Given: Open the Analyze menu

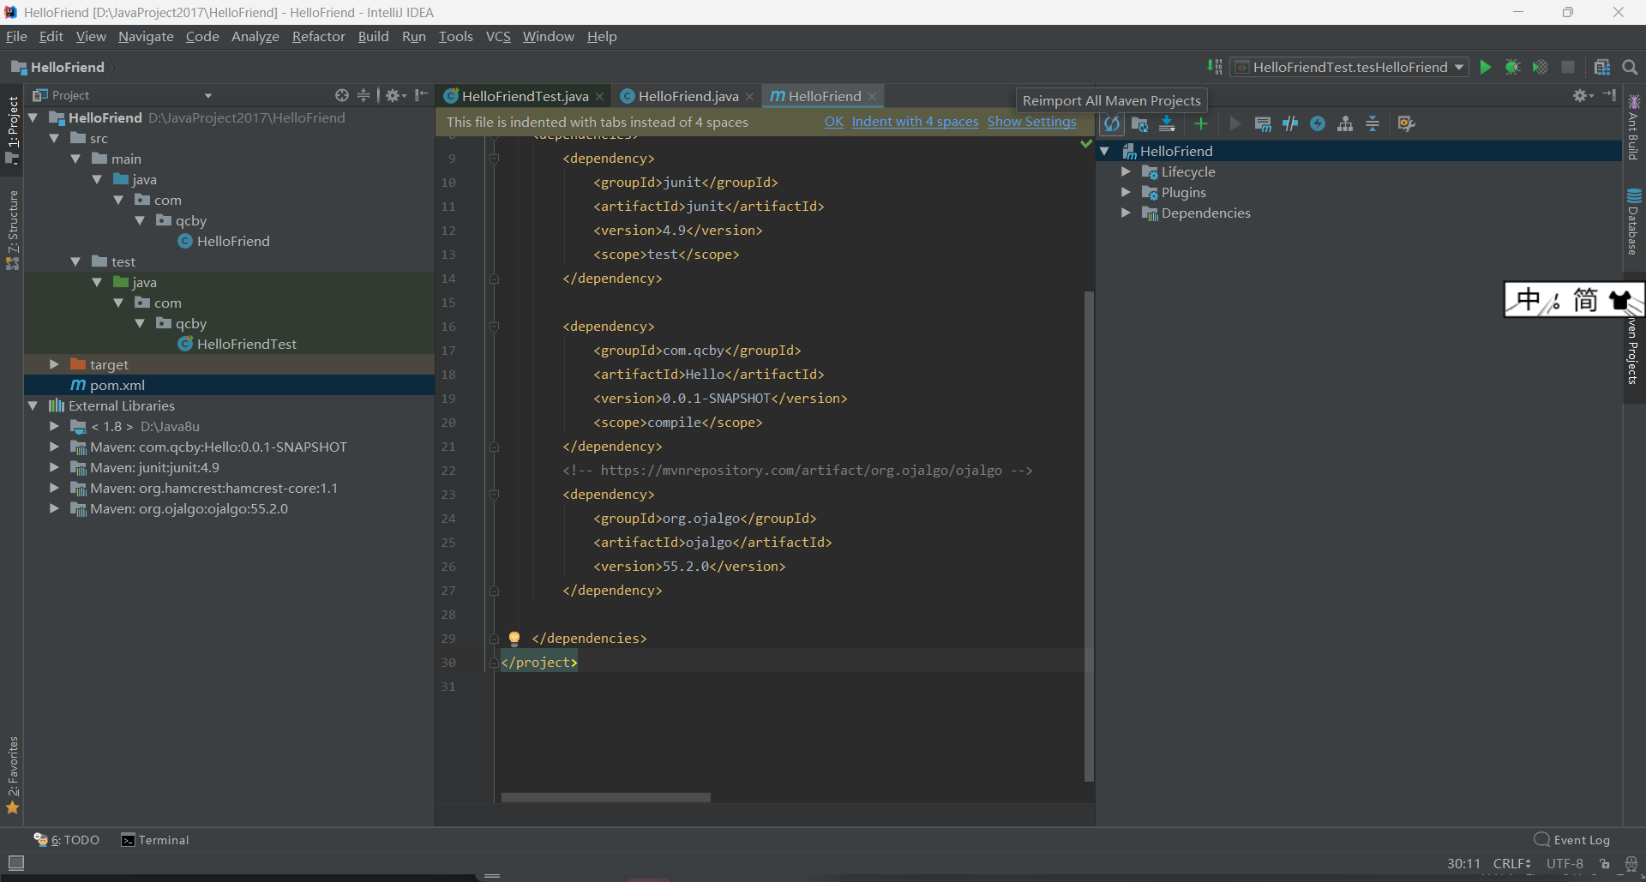Looking at the screenshot, I should (255, 36).
